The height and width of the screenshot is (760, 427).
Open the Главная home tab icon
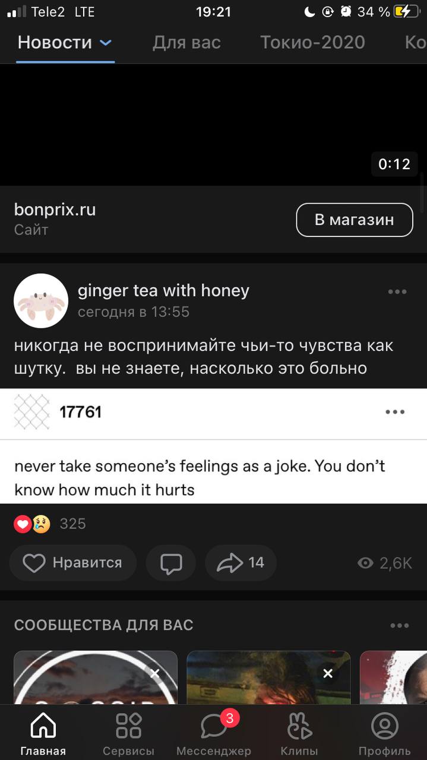click(43, 726)
